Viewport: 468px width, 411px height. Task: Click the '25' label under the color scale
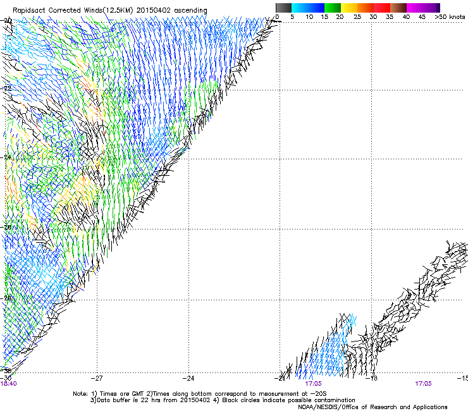click(357, 17)
